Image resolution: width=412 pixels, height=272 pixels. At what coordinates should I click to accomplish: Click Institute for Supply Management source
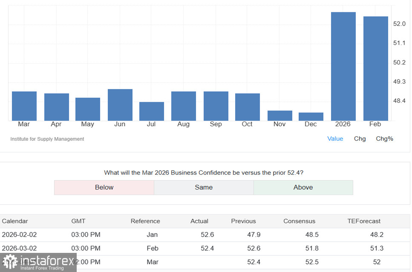(x=47, y=139)
